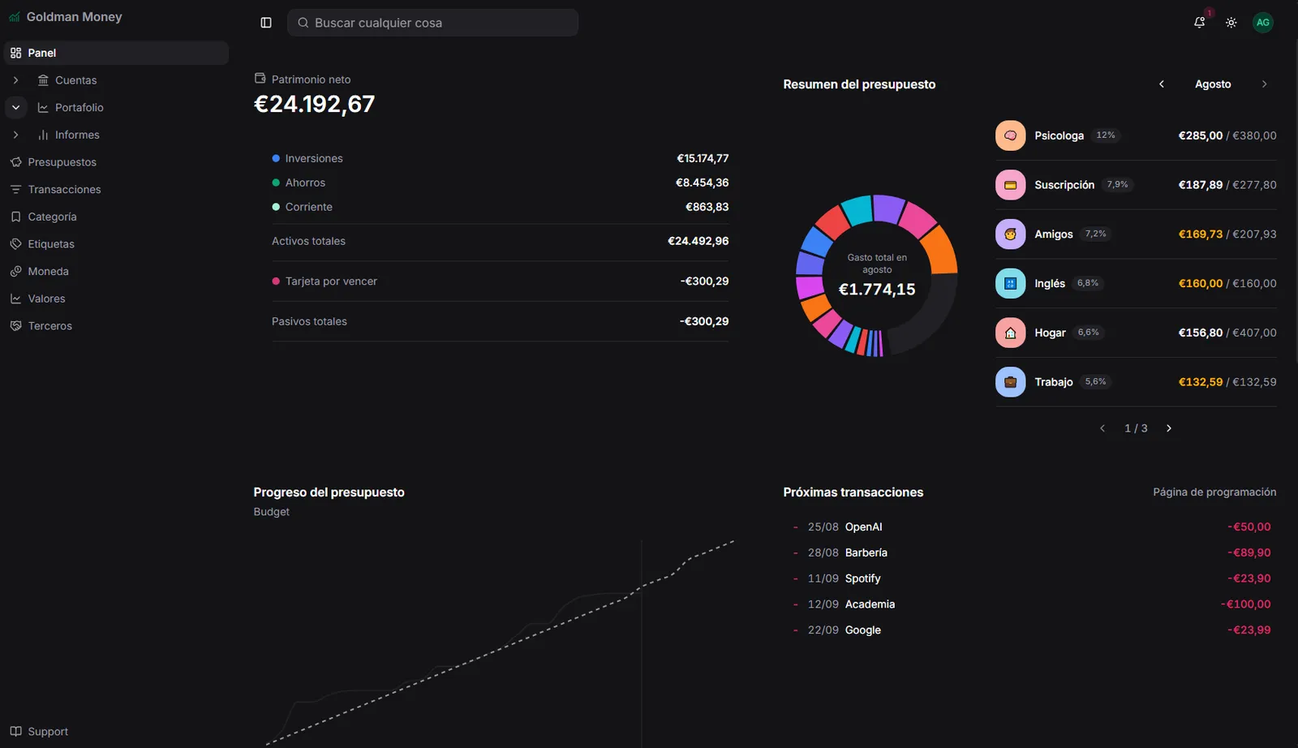This screenshot has width=1298, height=748.
Task: Click the Hogar category icon
Action: 1010,333
